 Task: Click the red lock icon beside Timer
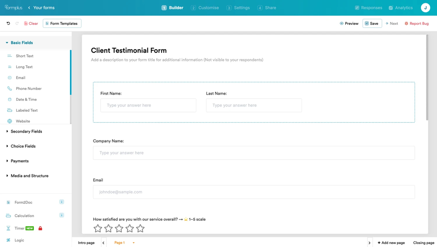tap(40, 228)
